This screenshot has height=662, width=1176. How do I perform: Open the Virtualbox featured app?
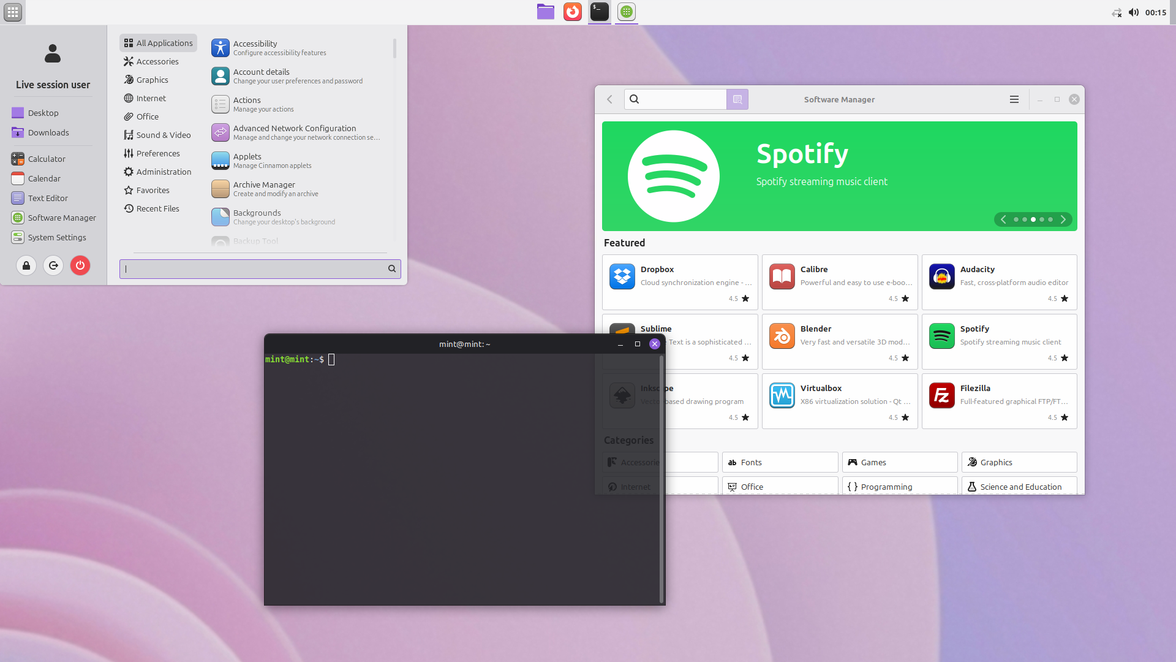[x=839, y=401]
